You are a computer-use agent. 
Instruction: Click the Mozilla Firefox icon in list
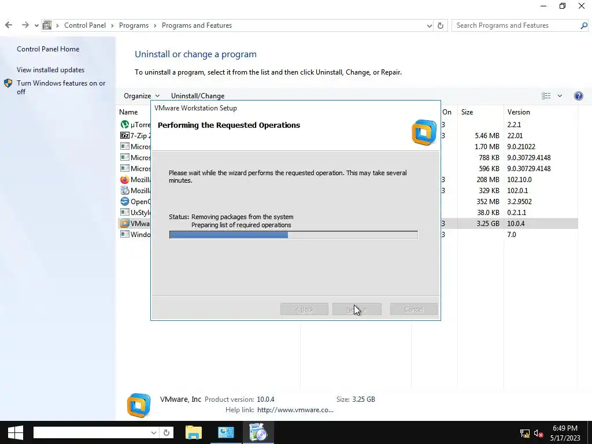(x=125, y=179)
